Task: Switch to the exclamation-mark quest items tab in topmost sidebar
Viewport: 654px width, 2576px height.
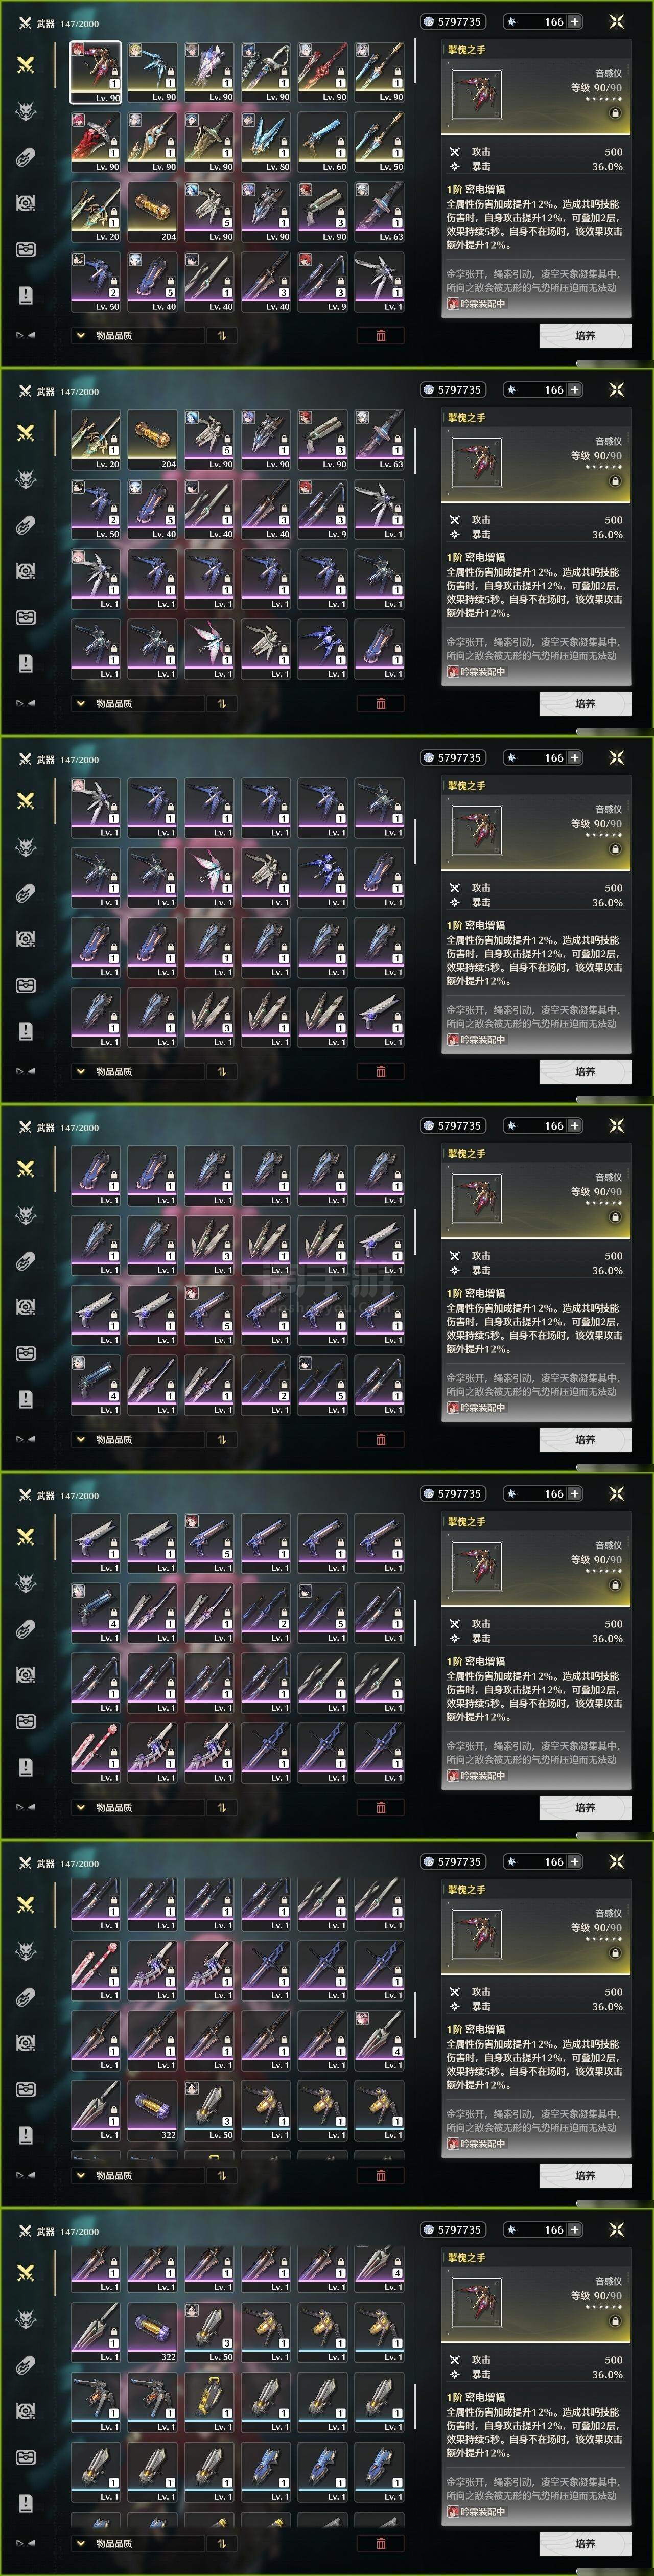Action: [x=26, y=294]
